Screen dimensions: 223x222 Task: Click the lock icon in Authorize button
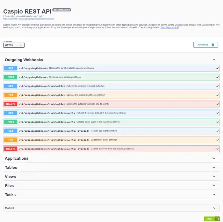[213, 45]
